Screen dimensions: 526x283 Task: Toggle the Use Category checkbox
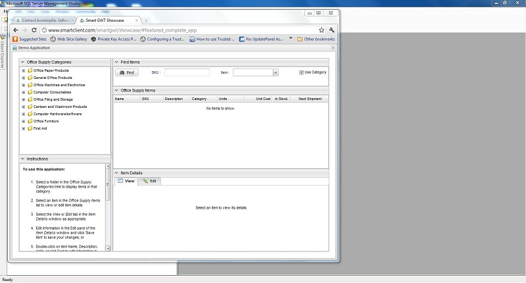point(302,72)
